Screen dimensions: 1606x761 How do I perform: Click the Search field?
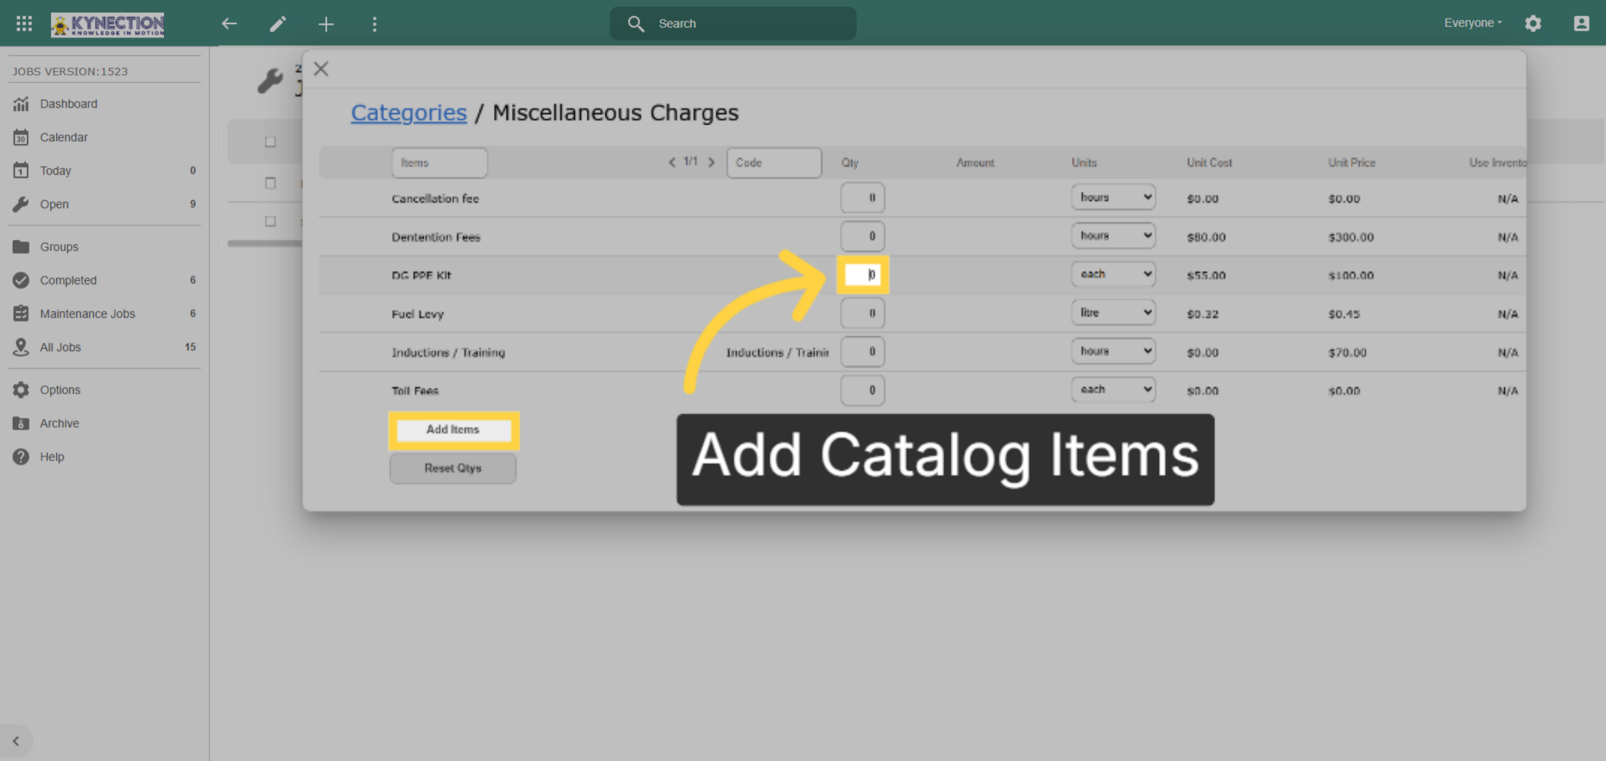tap(733, 24)
